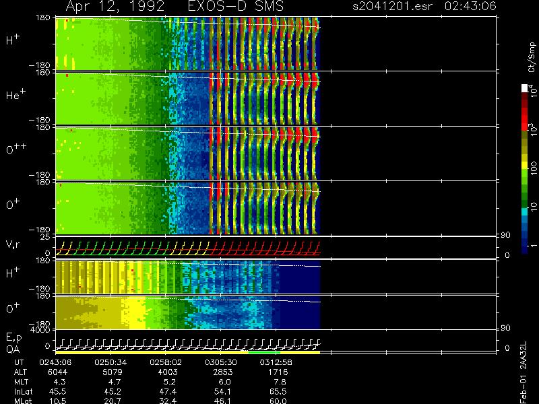The height and width of the screenshot is (404, 539).
Task: Select the MLT value '7.8'
Action: (x=280, y=382)
